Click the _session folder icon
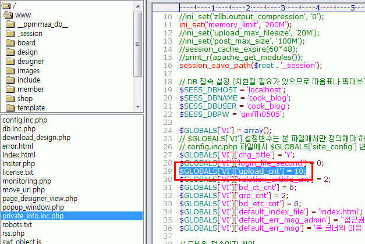The image size is (365, 244). 10,34
